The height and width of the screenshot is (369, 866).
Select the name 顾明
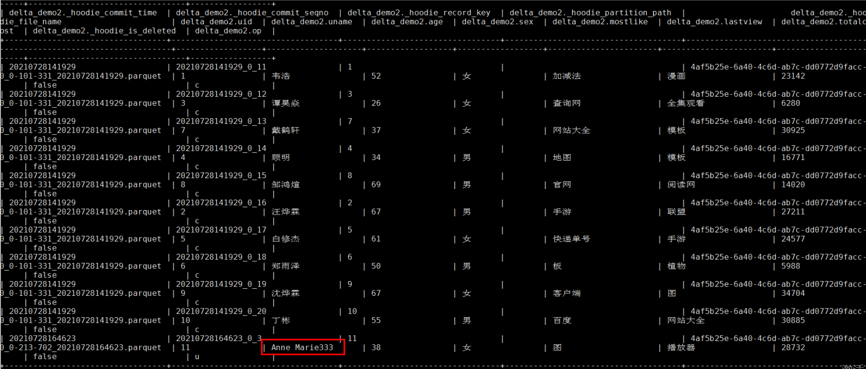tap(281, 157)
